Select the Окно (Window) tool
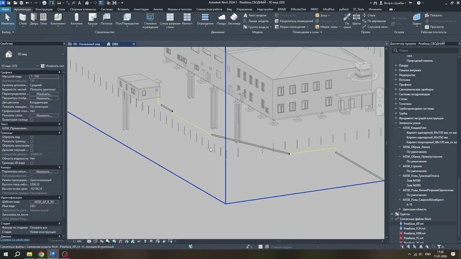The image size is (461, 259). pyautogui.click(x=44, y=19)
